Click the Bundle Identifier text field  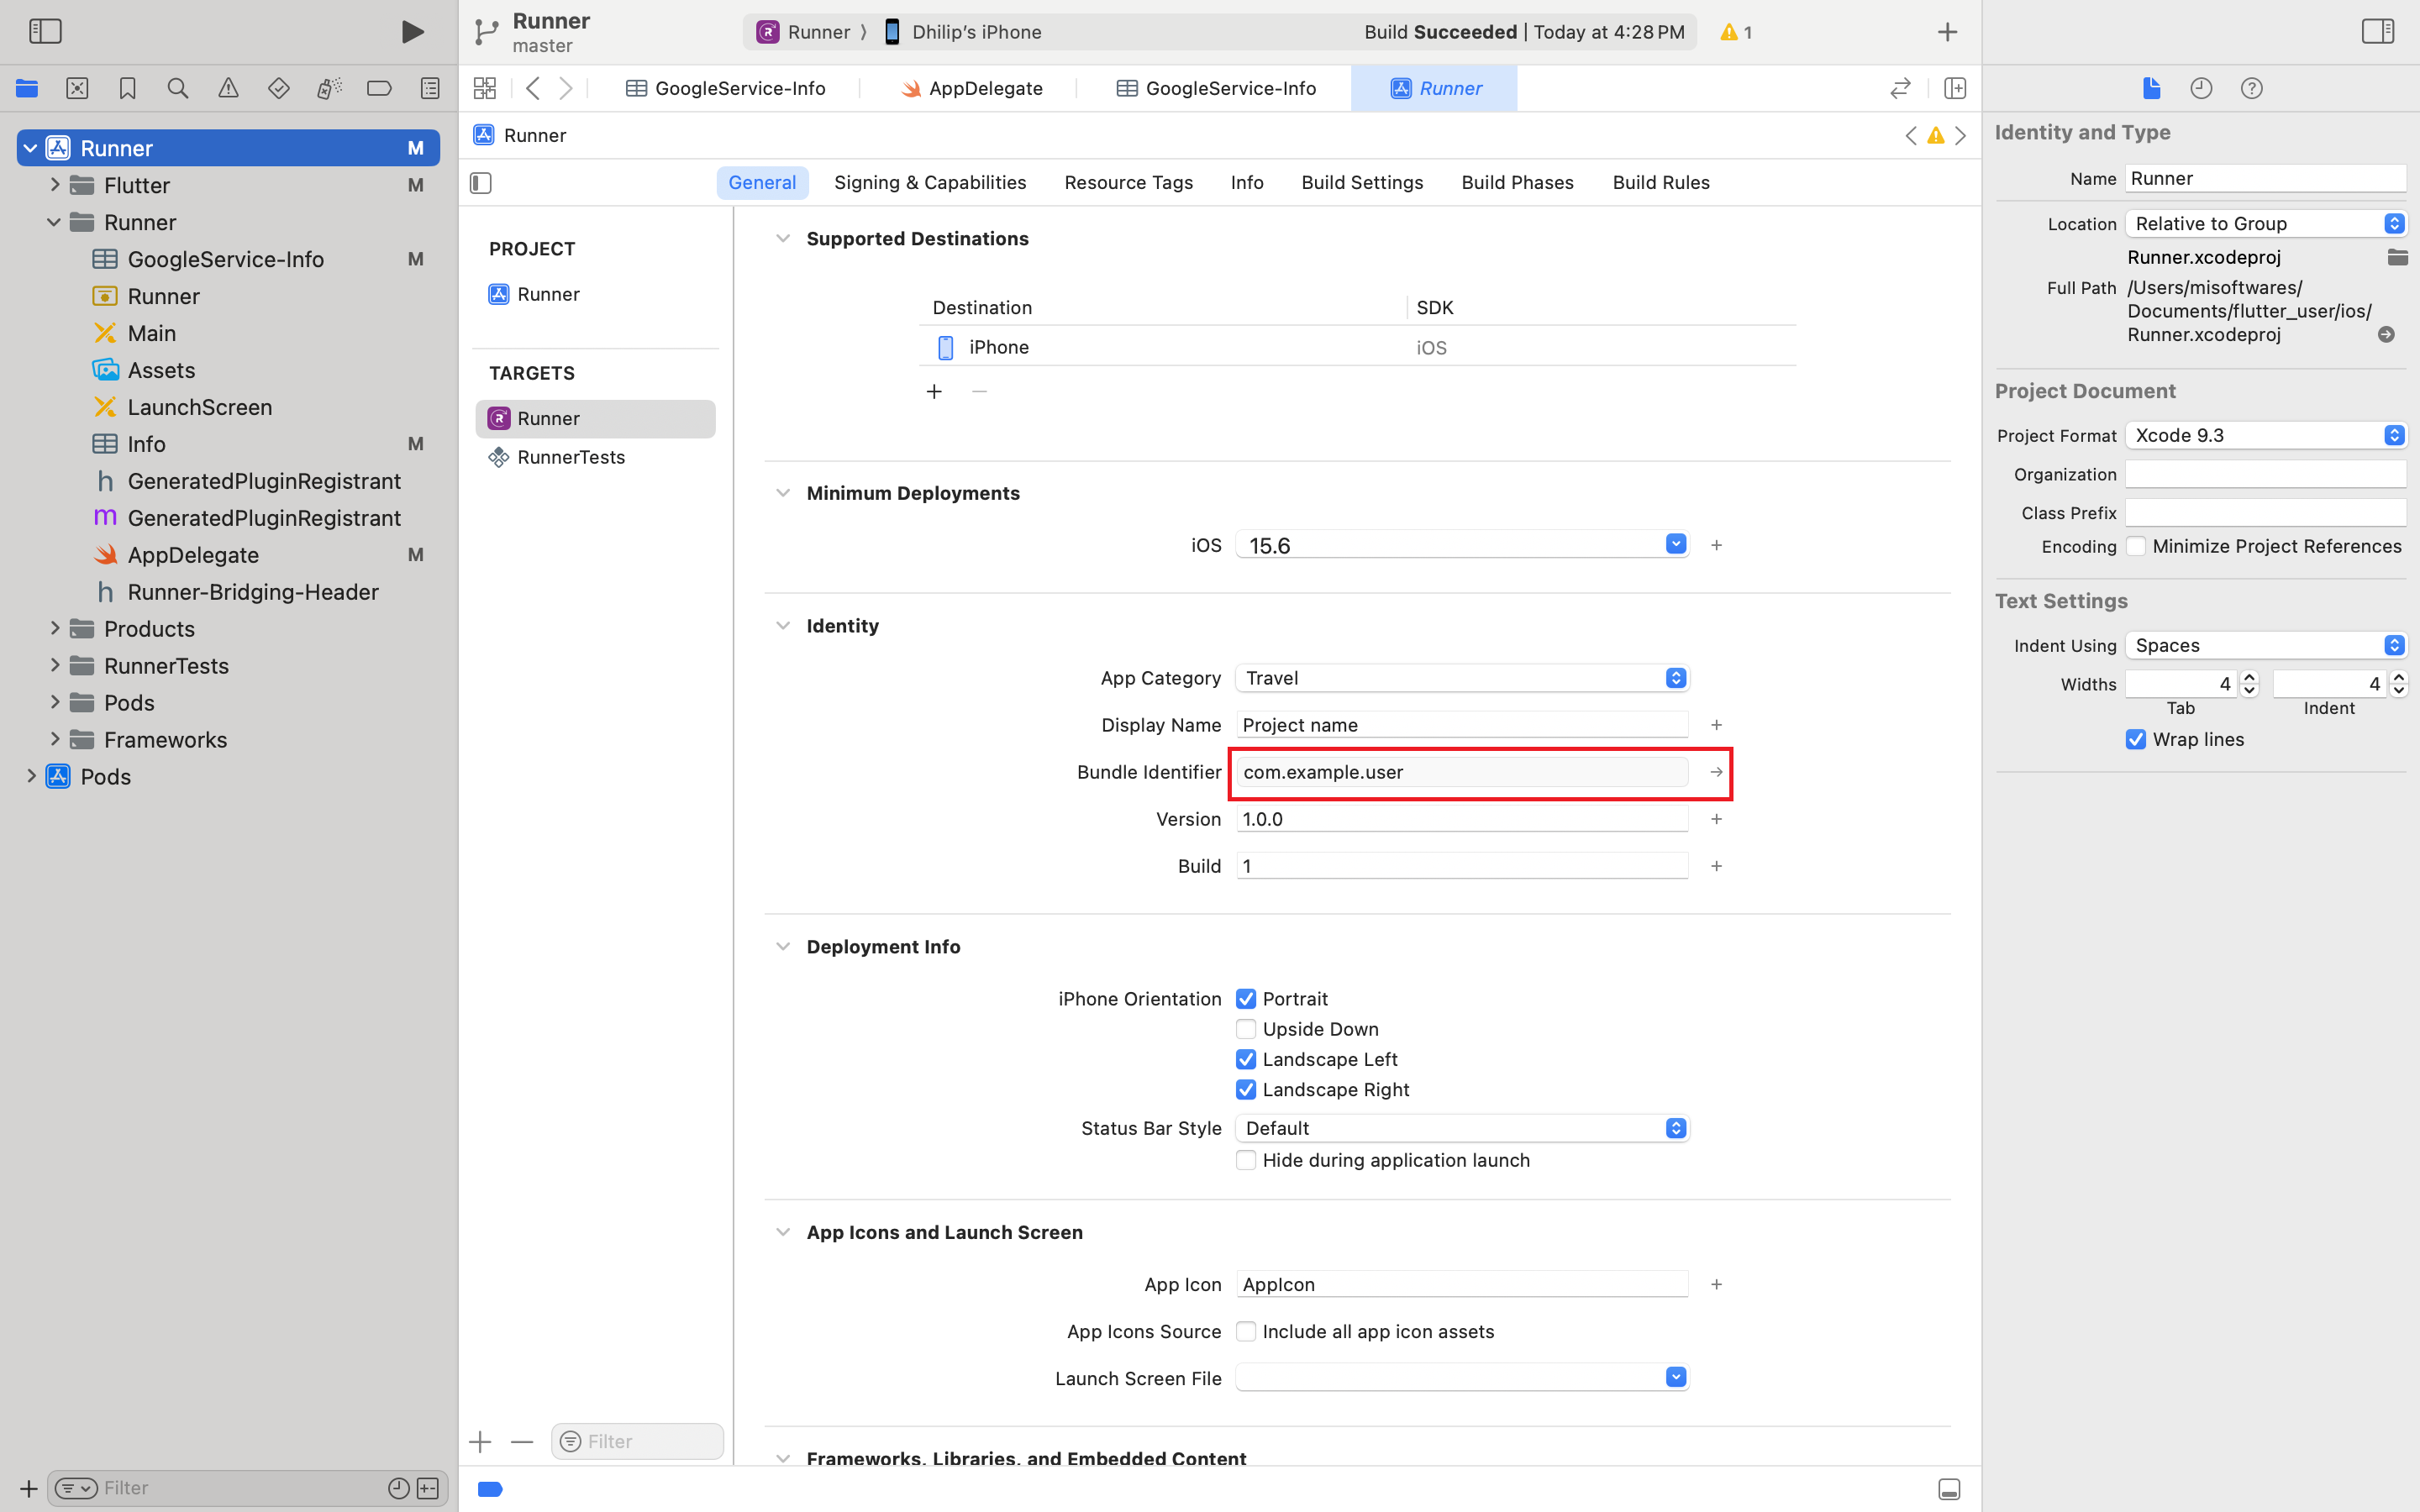[1462, 772]
